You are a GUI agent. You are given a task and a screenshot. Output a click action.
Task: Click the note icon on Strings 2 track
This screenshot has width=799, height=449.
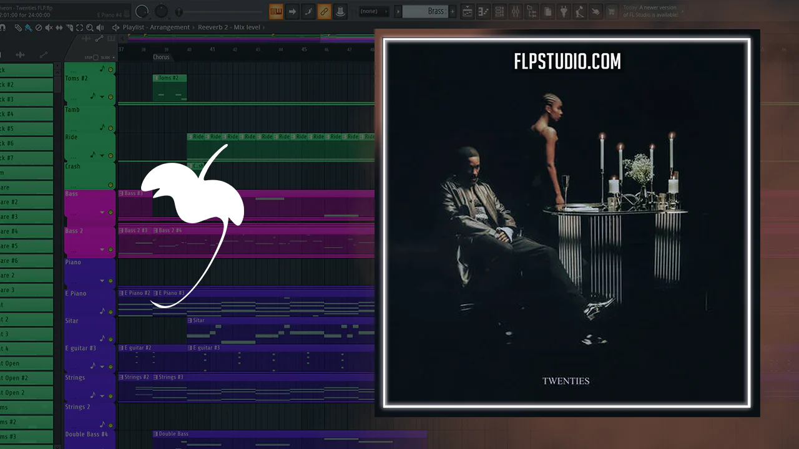tap(102, 424)
